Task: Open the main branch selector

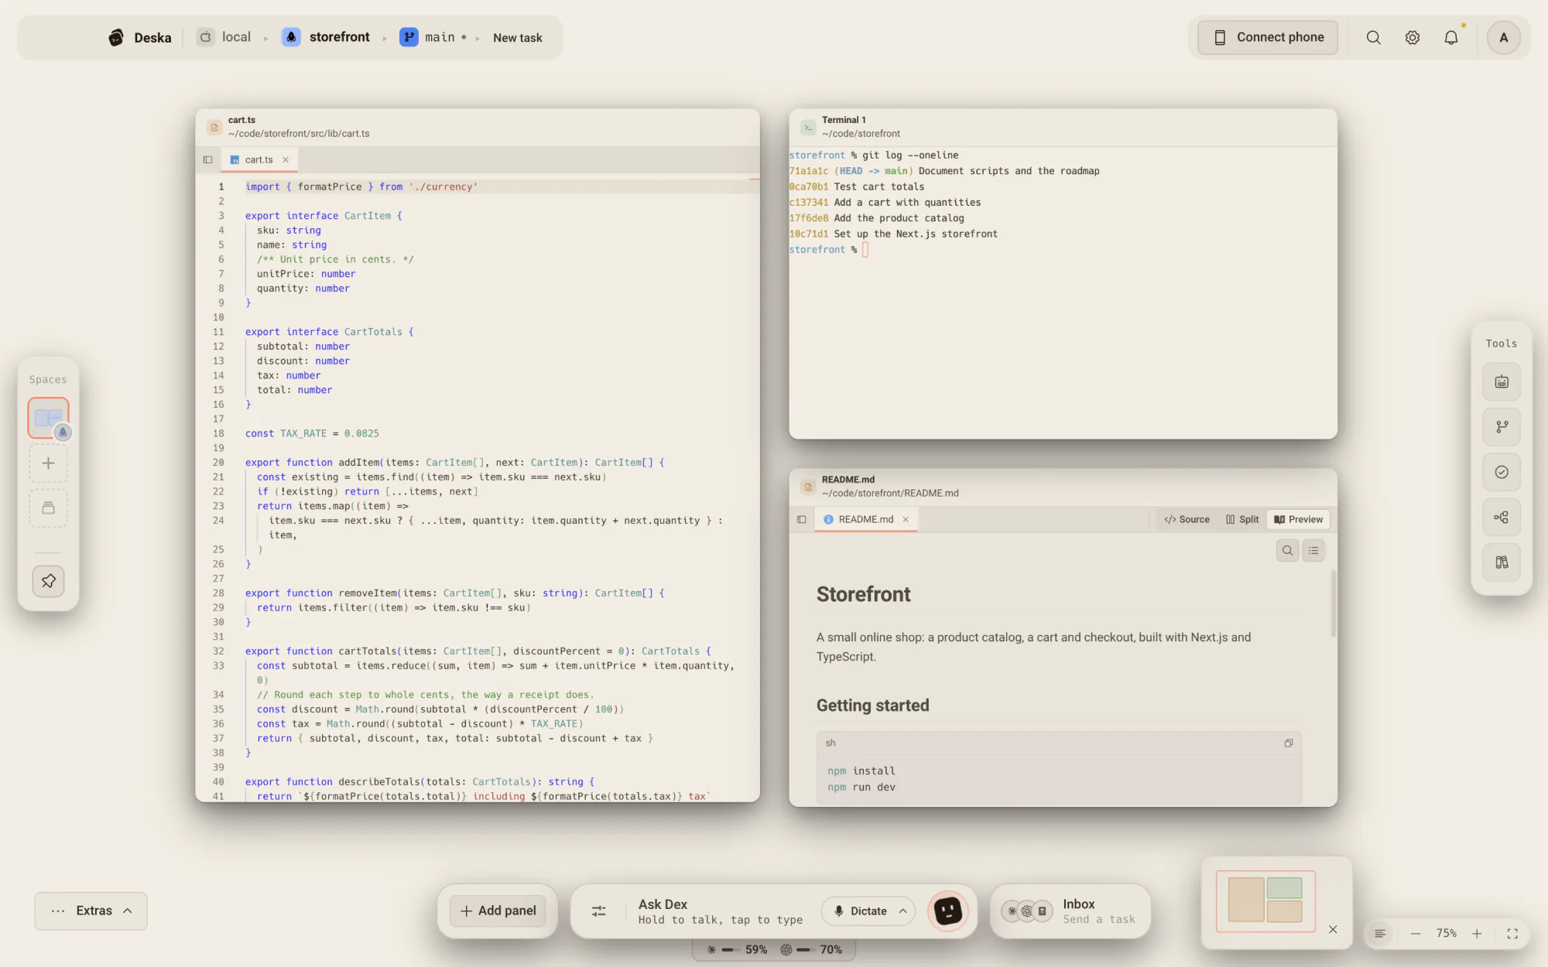Action: pyautogui.click(x=433, y=37)
